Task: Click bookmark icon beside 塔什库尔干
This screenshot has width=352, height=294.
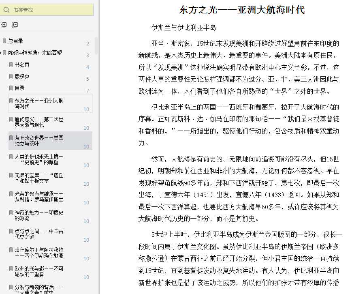Action: point(11,250)
